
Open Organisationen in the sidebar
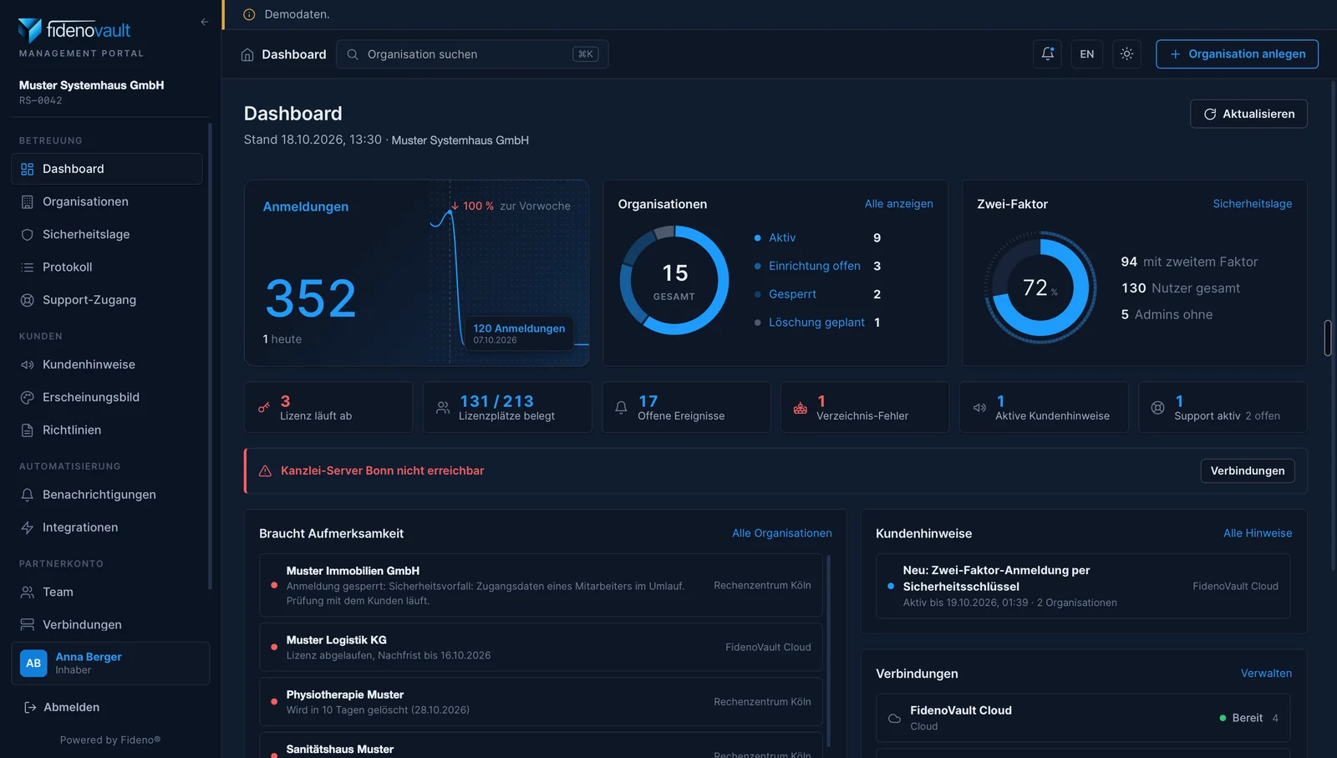click(106, 201)
